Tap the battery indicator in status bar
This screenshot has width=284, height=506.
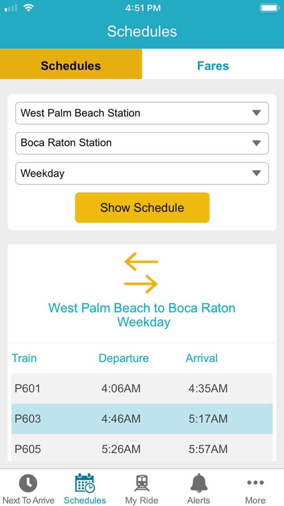point(270,8)
